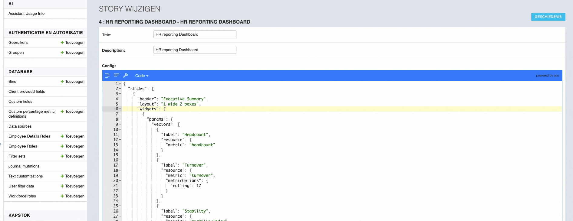
Task: Click Toevoegen next to Workforce roles
Action: point(75,196)
